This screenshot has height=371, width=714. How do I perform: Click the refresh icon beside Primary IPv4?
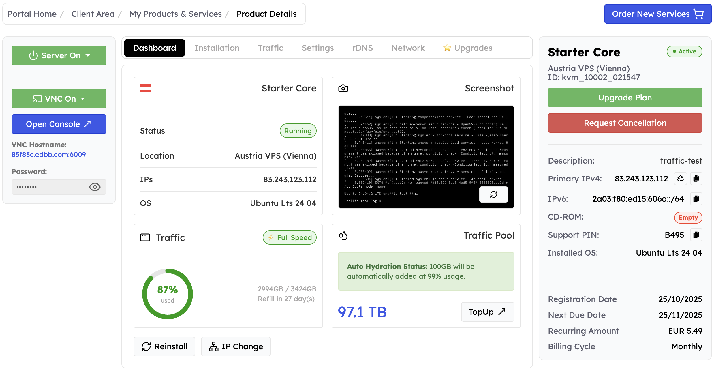coord(680,179)
